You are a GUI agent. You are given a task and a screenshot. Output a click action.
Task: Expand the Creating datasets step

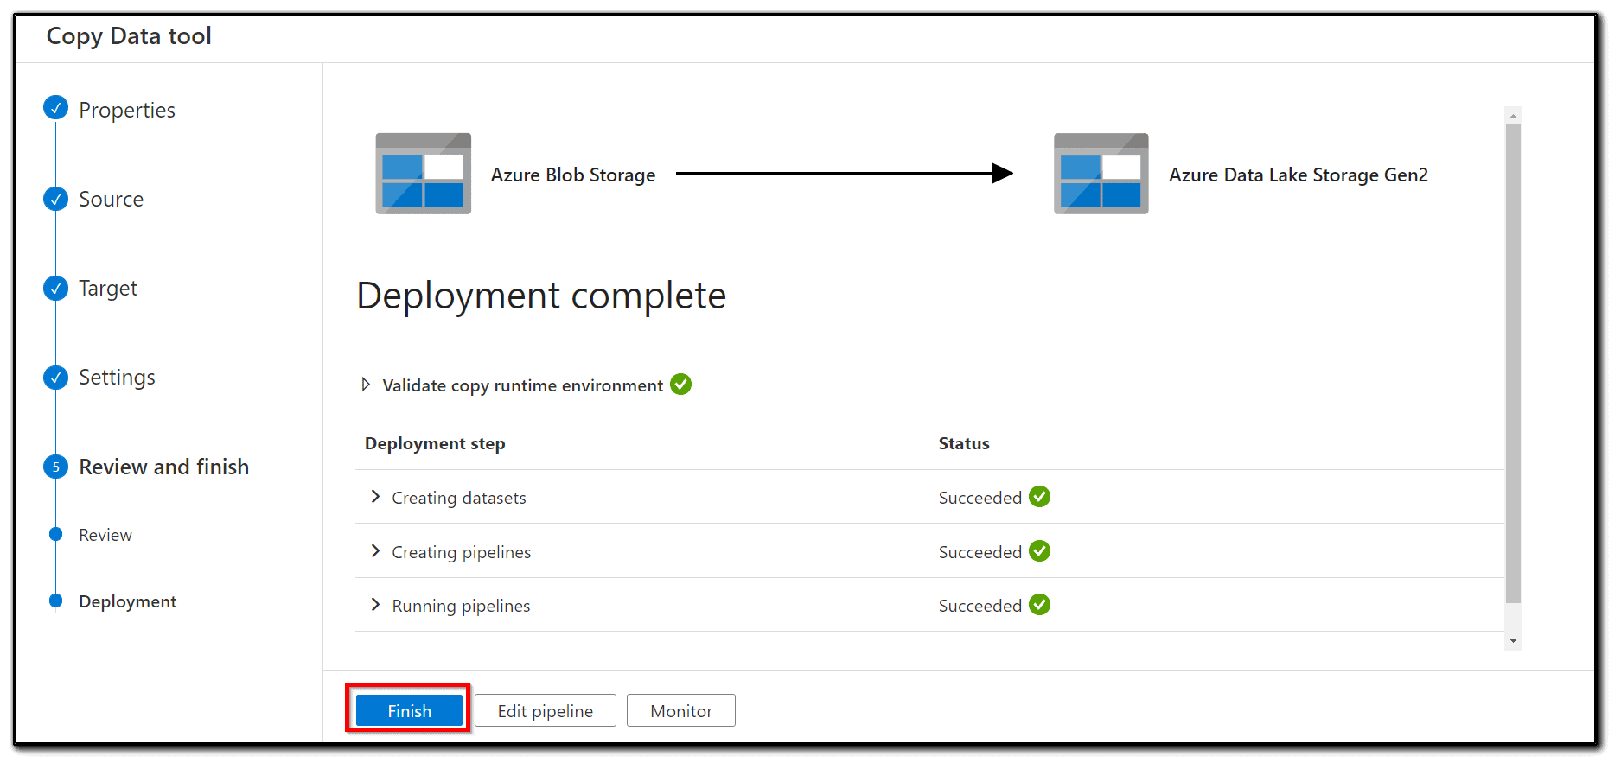pyautogui.click(x=375, y=497)
